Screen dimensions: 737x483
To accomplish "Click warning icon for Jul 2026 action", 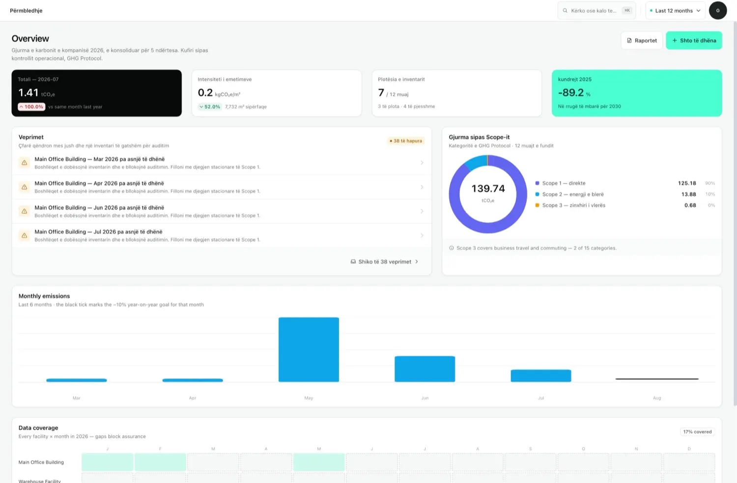I will click(x=24, y=236).
